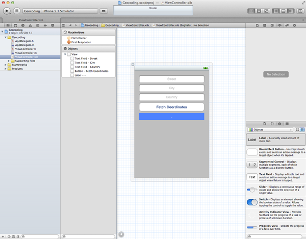This screenshot has width=306, height=239.
Task: Stop the running task
Action: (x=17, y=11)
